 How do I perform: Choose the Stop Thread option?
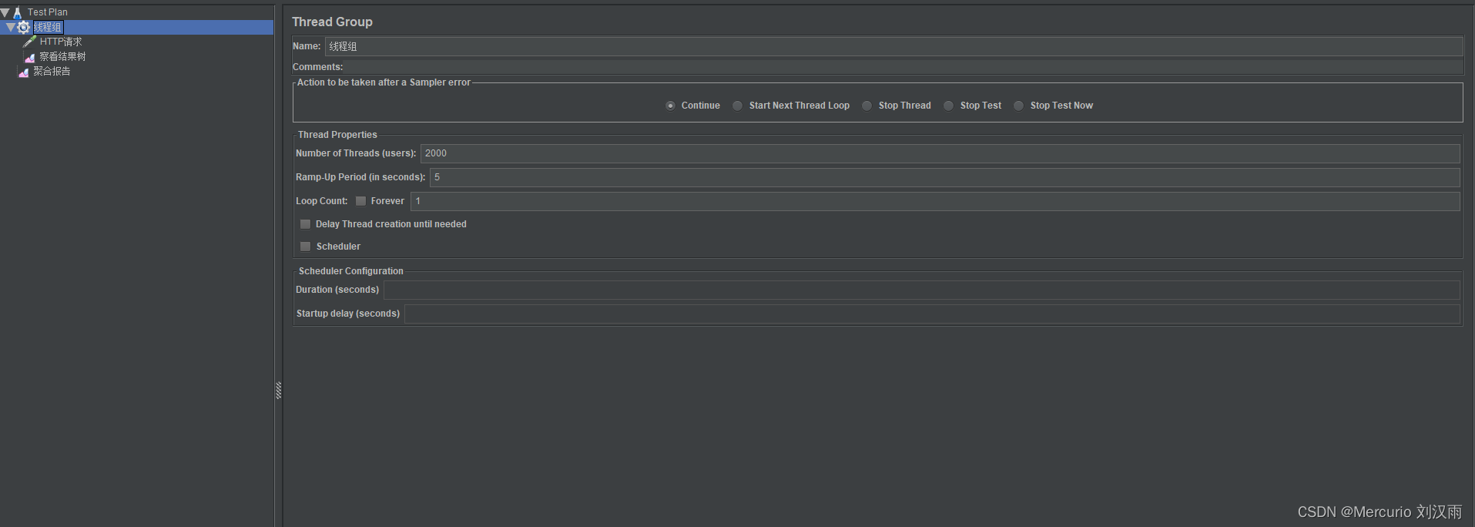pyautogui.click(x=867, y=106)
